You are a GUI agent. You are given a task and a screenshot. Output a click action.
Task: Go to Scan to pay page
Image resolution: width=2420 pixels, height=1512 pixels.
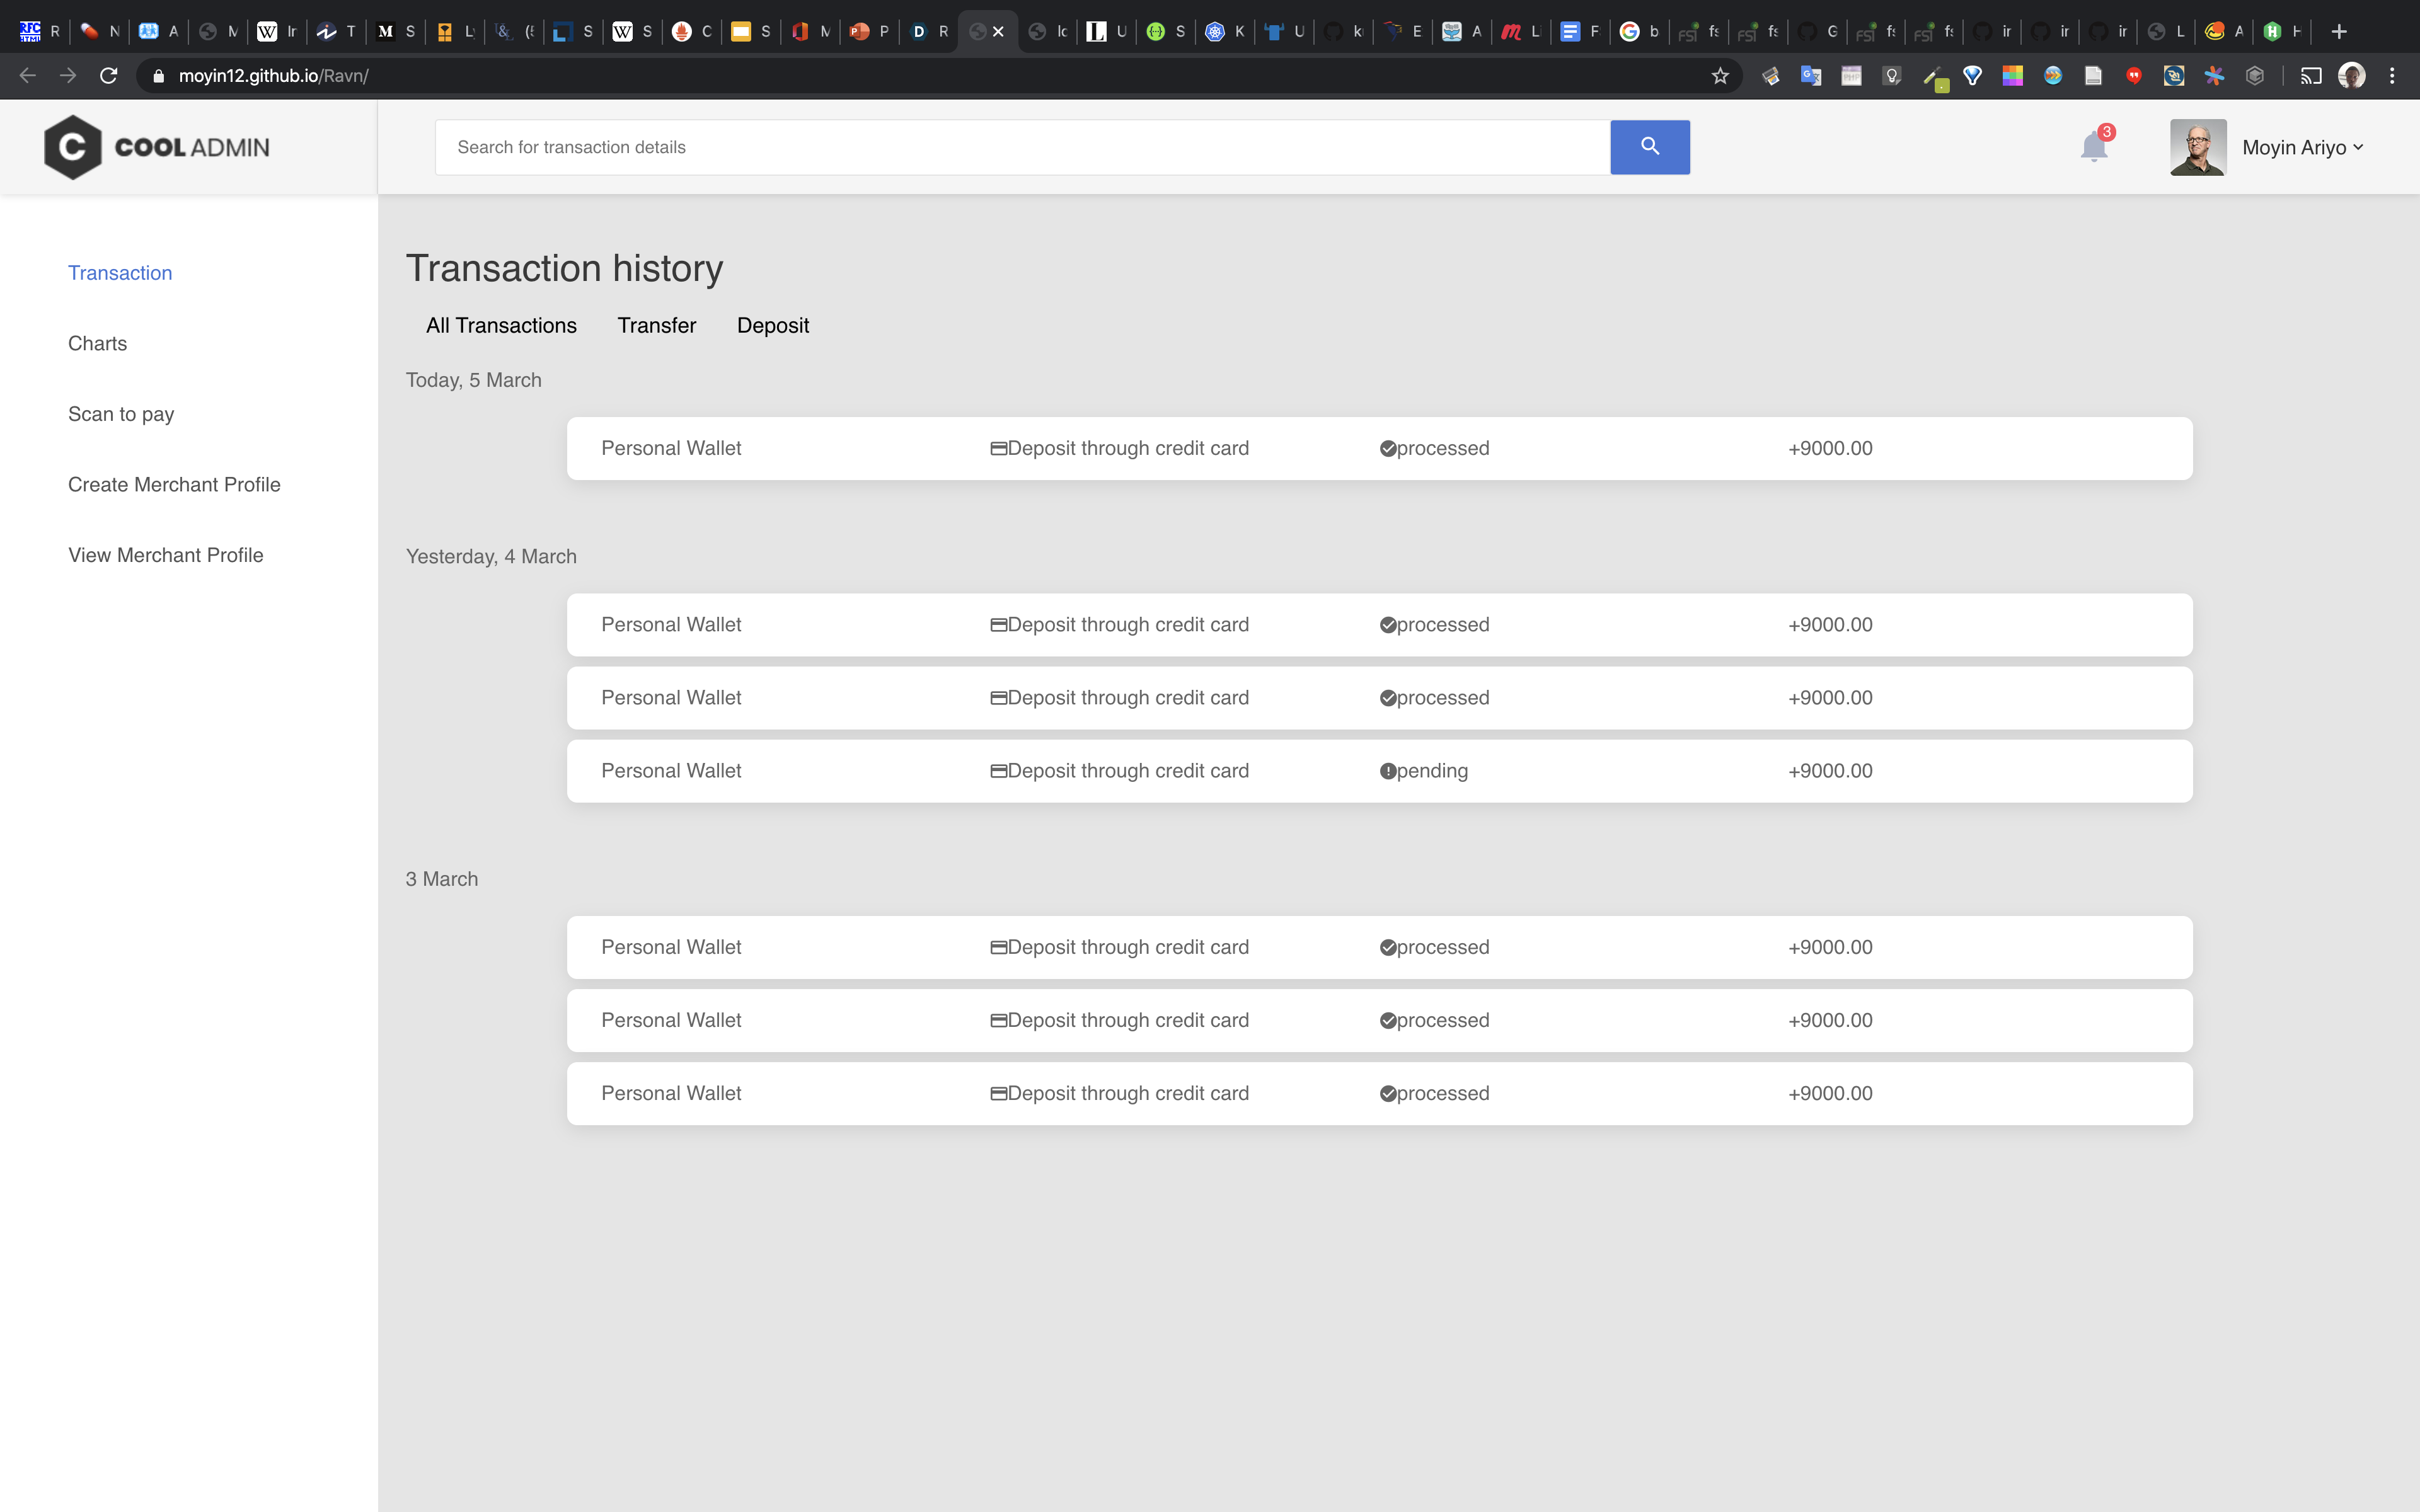[x=121, y=414]
